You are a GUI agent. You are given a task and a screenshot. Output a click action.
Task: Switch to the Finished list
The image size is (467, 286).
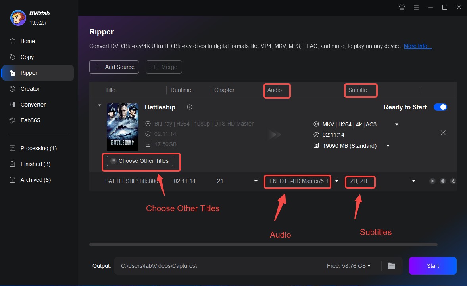(x=35, y=164)
